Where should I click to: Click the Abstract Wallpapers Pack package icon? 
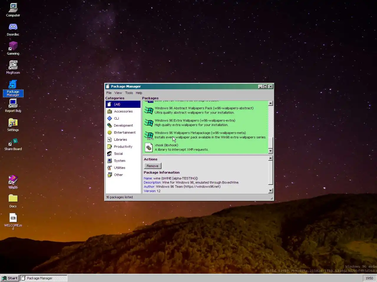coord(149,110)
